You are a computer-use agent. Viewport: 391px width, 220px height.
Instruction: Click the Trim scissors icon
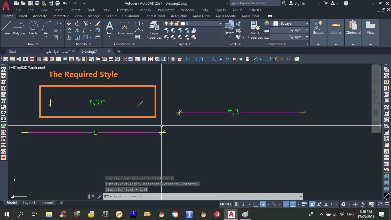click(x=86, y=23)
